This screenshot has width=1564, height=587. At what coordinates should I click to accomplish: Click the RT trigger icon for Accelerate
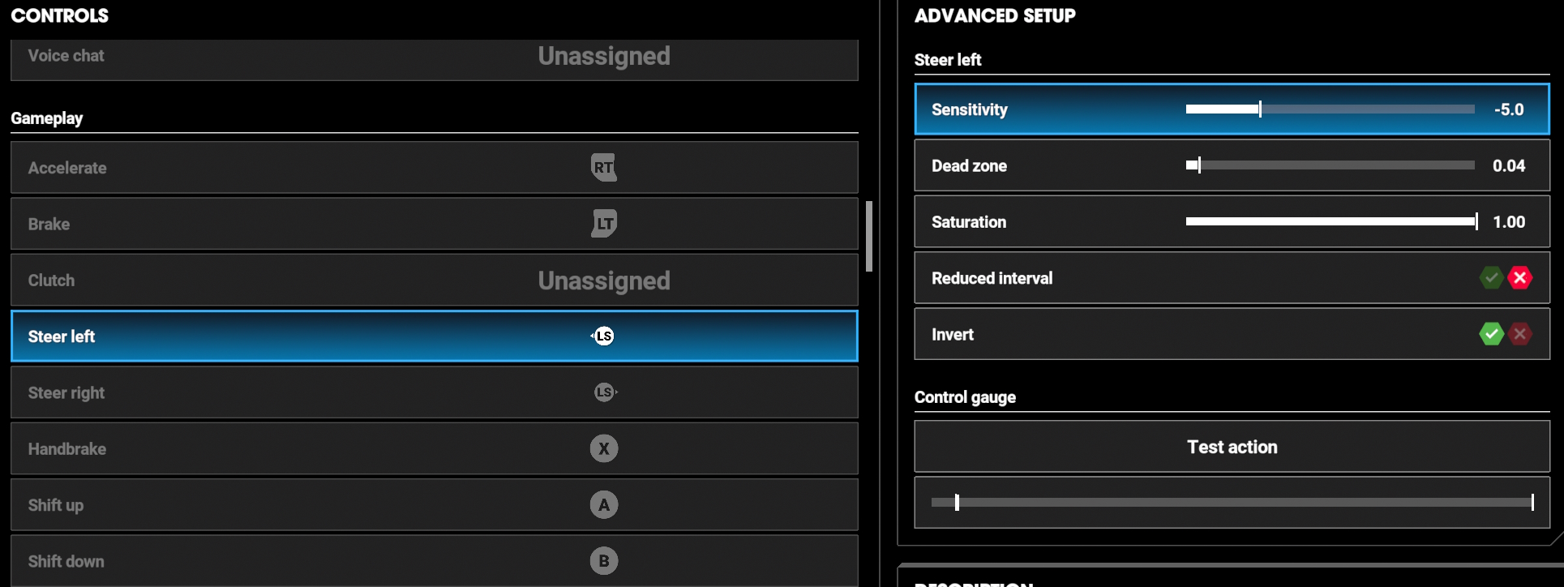pyautogui.click(x=604, y=168)
